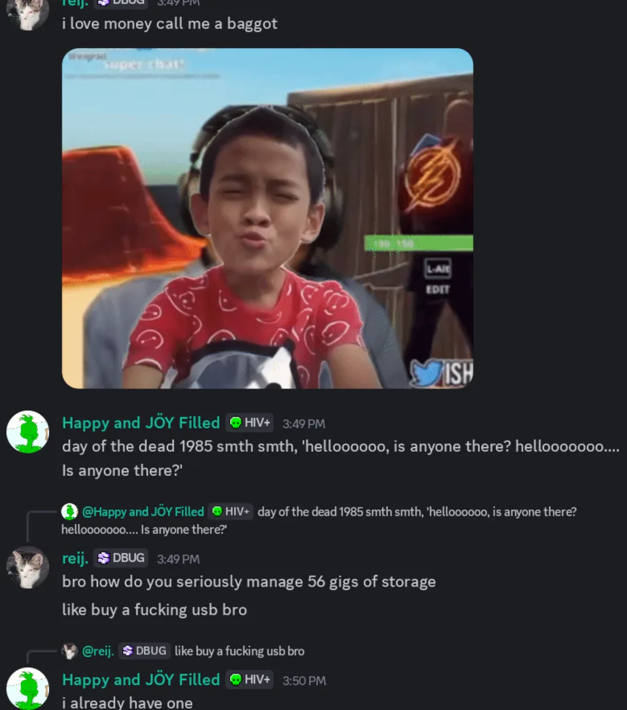Click HIV+ tag on the 3:50 PM message
This screenshot has width=627, height=710.
[249, 679]
